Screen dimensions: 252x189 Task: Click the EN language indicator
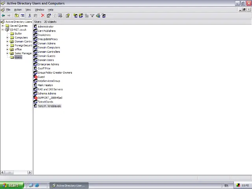coord(226,185)
